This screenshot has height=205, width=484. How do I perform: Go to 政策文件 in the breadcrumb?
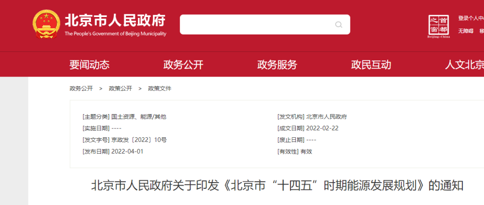160,89
